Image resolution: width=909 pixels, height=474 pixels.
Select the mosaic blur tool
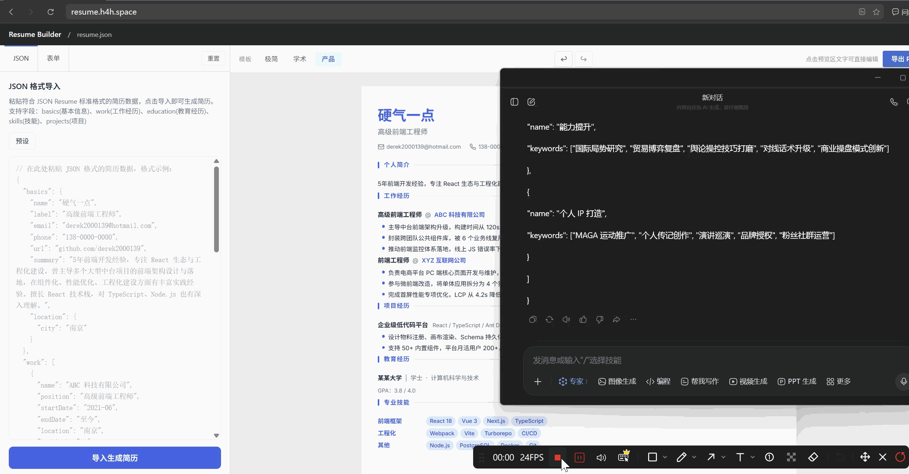(x=791, y=457)
